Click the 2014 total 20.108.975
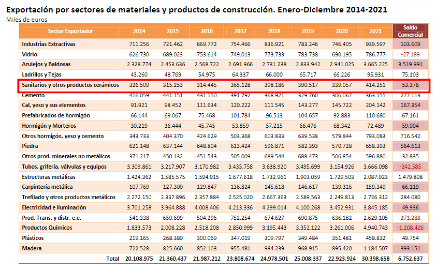This screenshot has height=271, width=436. (x=139, y=259)
